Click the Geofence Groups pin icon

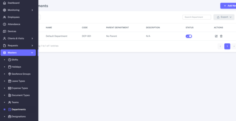click(x=10, y=74)
